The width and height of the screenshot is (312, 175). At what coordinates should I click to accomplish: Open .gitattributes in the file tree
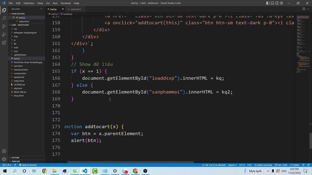tap(20, 55)
